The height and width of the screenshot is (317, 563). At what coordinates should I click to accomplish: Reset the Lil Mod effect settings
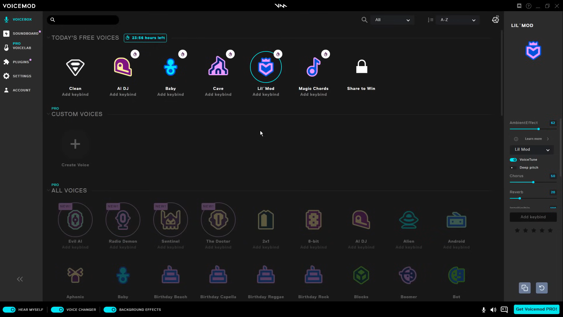542,288
